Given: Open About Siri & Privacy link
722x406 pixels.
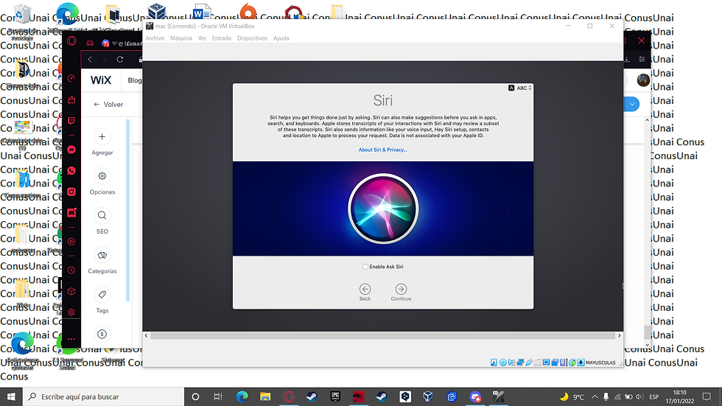Looking at the screenshot, I should click(x=382, y=150).
